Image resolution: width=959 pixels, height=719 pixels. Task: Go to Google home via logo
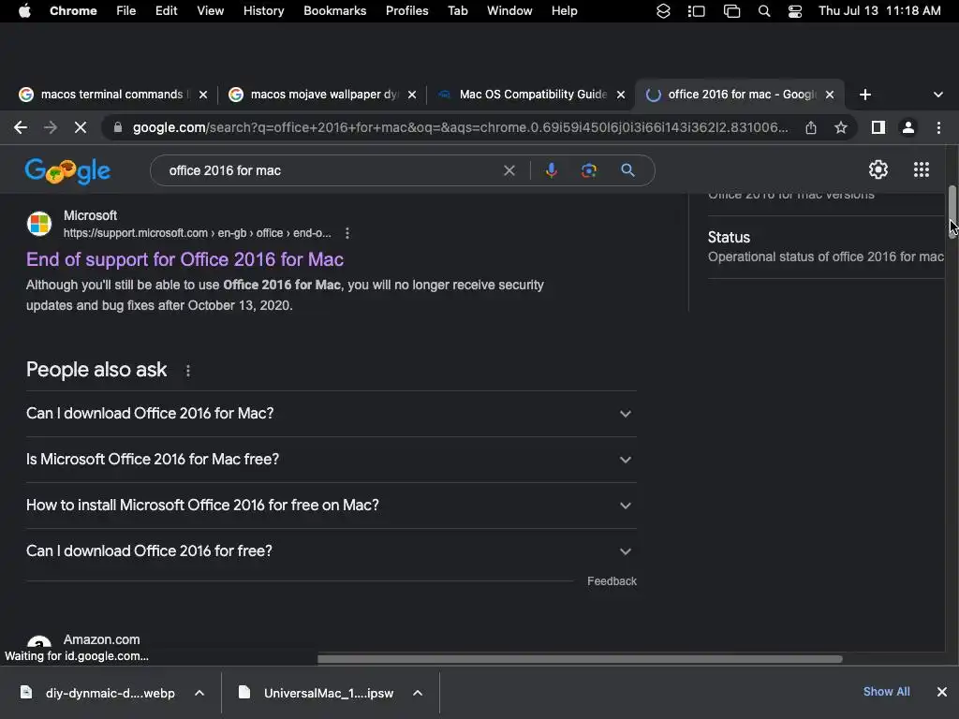67,170
